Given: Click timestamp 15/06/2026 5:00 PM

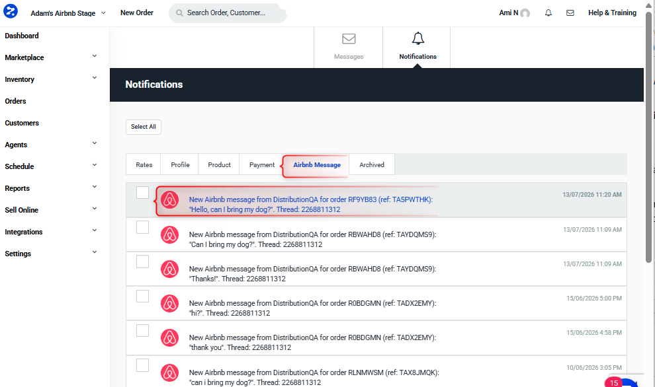Looking at the screenshot, I should (594, 298).
